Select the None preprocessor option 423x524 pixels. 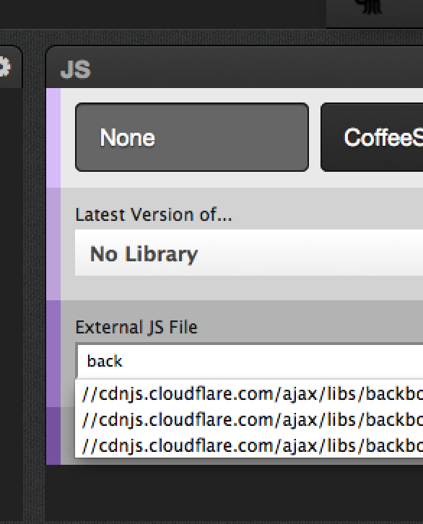[192, 137]
